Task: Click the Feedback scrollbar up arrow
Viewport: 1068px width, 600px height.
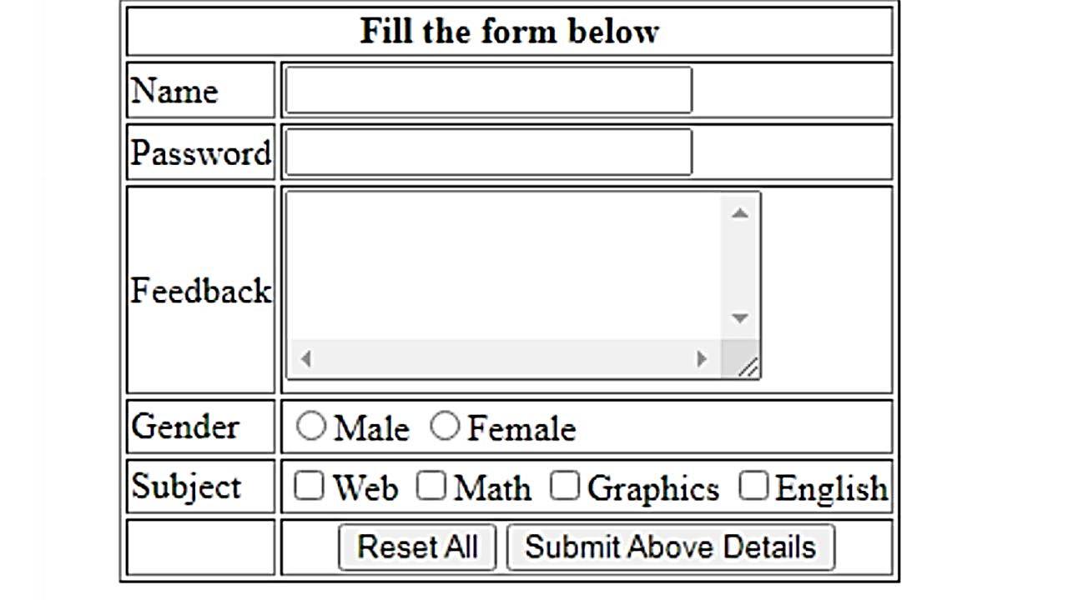Action: coord(739,213)
